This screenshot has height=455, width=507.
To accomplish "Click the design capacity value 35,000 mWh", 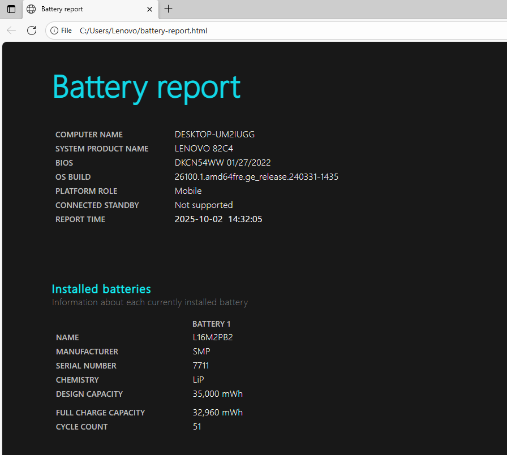I will coord(217,394).
